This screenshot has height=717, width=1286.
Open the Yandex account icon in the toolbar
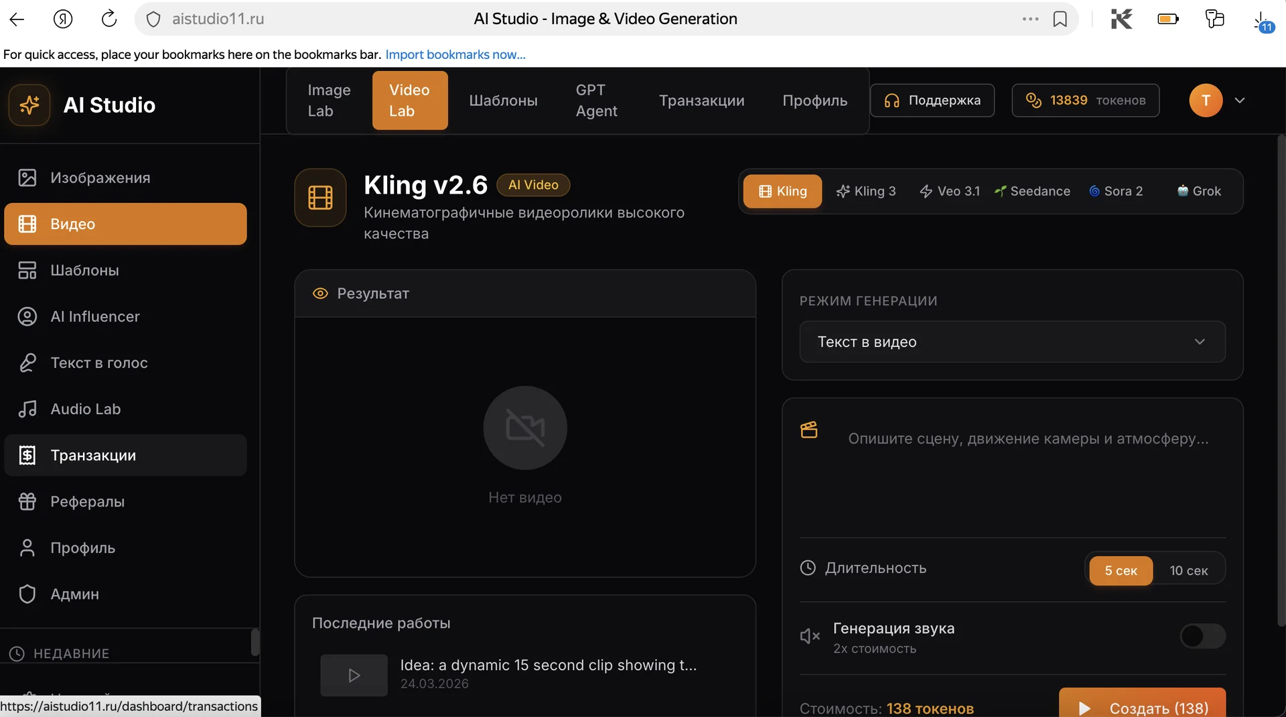tap(63, 19)
